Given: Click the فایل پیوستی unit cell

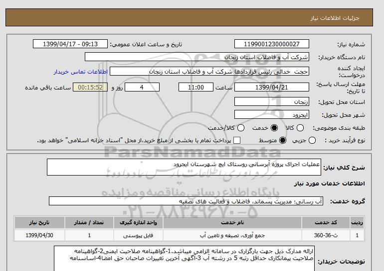Looking at the screenshot, I should point(138,235).
